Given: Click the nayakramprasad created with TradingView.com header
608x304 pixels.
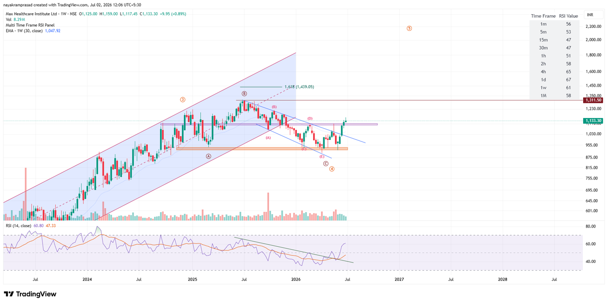Looking at the screenshot, I should pos(72,5).
